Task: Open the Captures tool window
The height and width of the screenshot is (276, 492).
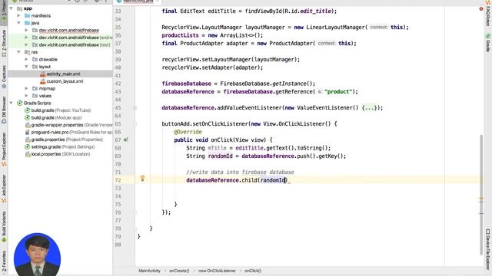Action: pyautogui.click(x=4, y=76)
